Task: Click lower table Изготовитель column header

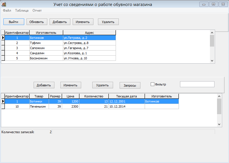Action: 162,96
